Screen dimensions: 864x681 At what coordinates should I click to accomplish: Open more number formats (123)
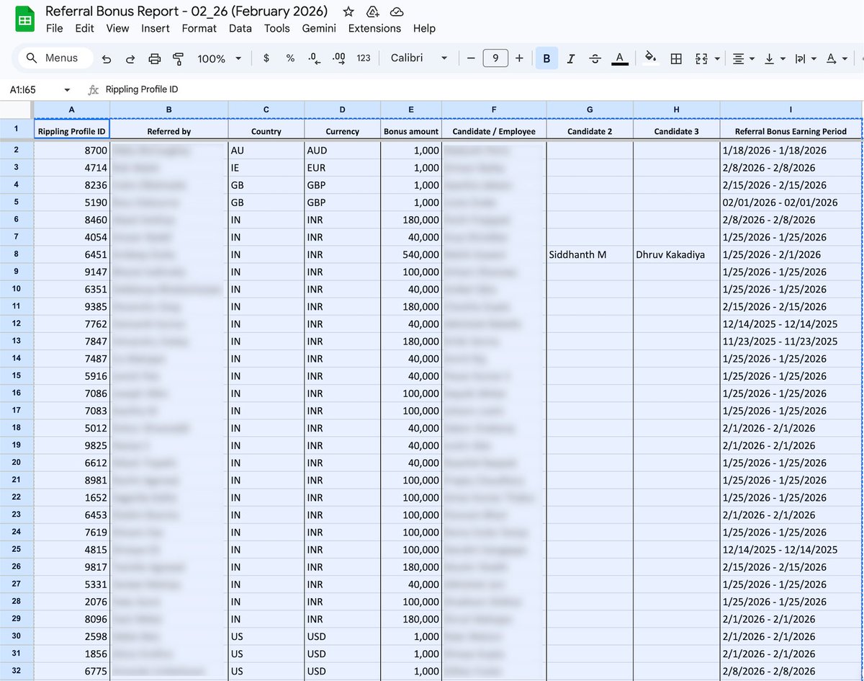tap(364, 58)
